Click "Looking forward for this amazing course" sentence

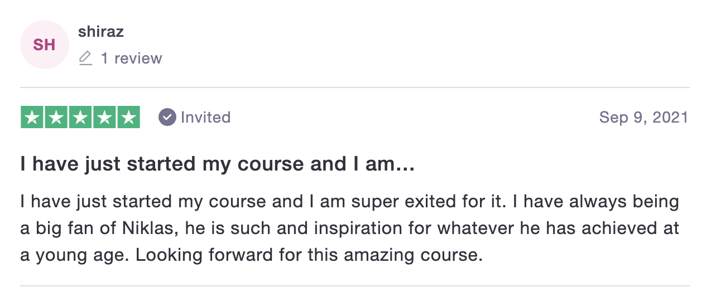click(309, 256)
